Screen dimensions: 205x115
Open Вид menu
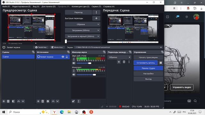(x=36, y=6)
